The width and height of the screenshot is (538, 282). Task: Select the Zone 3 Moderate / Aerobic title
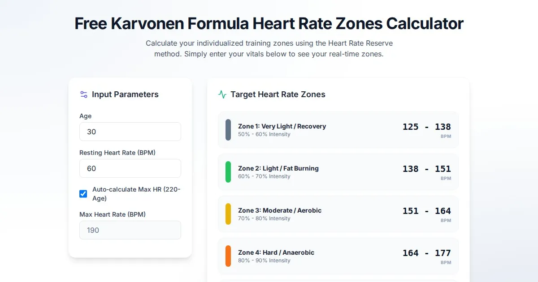coord(280,210)
